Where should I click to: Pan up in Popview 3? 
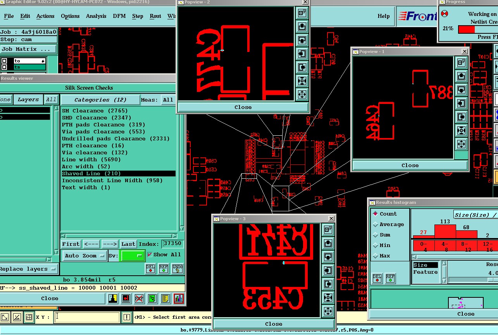click(328, 243)
